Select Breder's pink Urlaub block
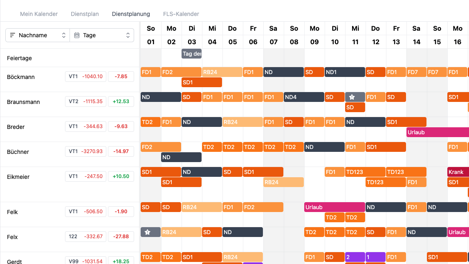 [x=438, y=132]
